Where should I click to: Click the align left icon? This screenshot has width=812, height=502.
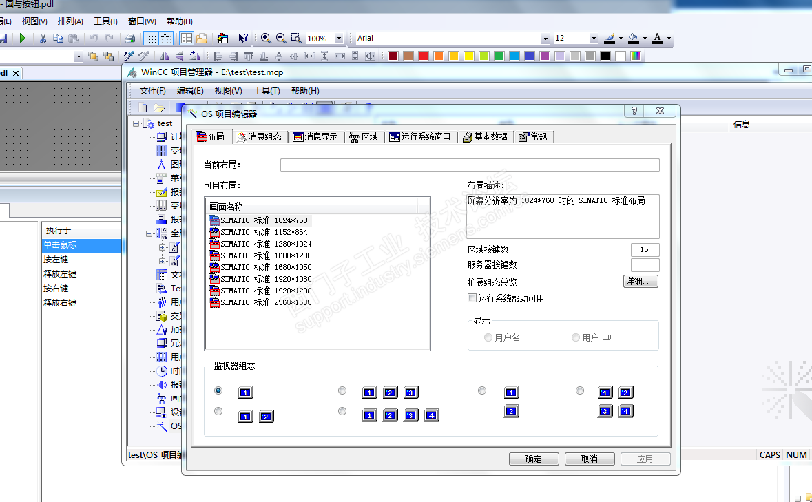218,56
